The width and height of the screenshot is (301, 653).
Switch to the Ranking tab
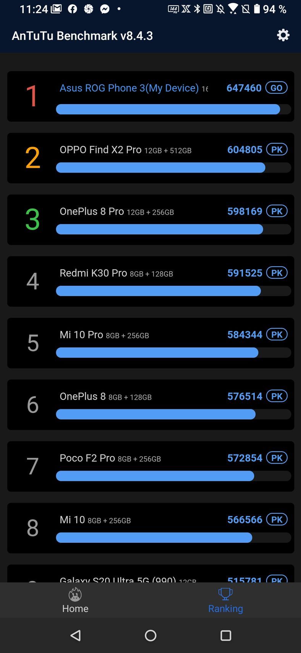[225, 601]
